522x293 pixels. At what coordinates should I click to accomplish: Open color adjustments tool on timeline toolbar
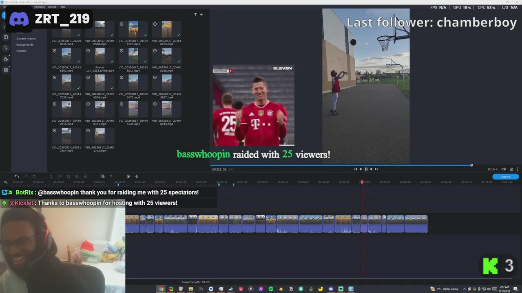(77, 176)
